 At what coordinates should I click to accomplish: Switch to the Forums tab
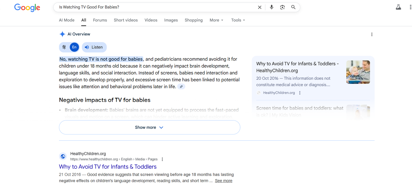coord(100,20)
